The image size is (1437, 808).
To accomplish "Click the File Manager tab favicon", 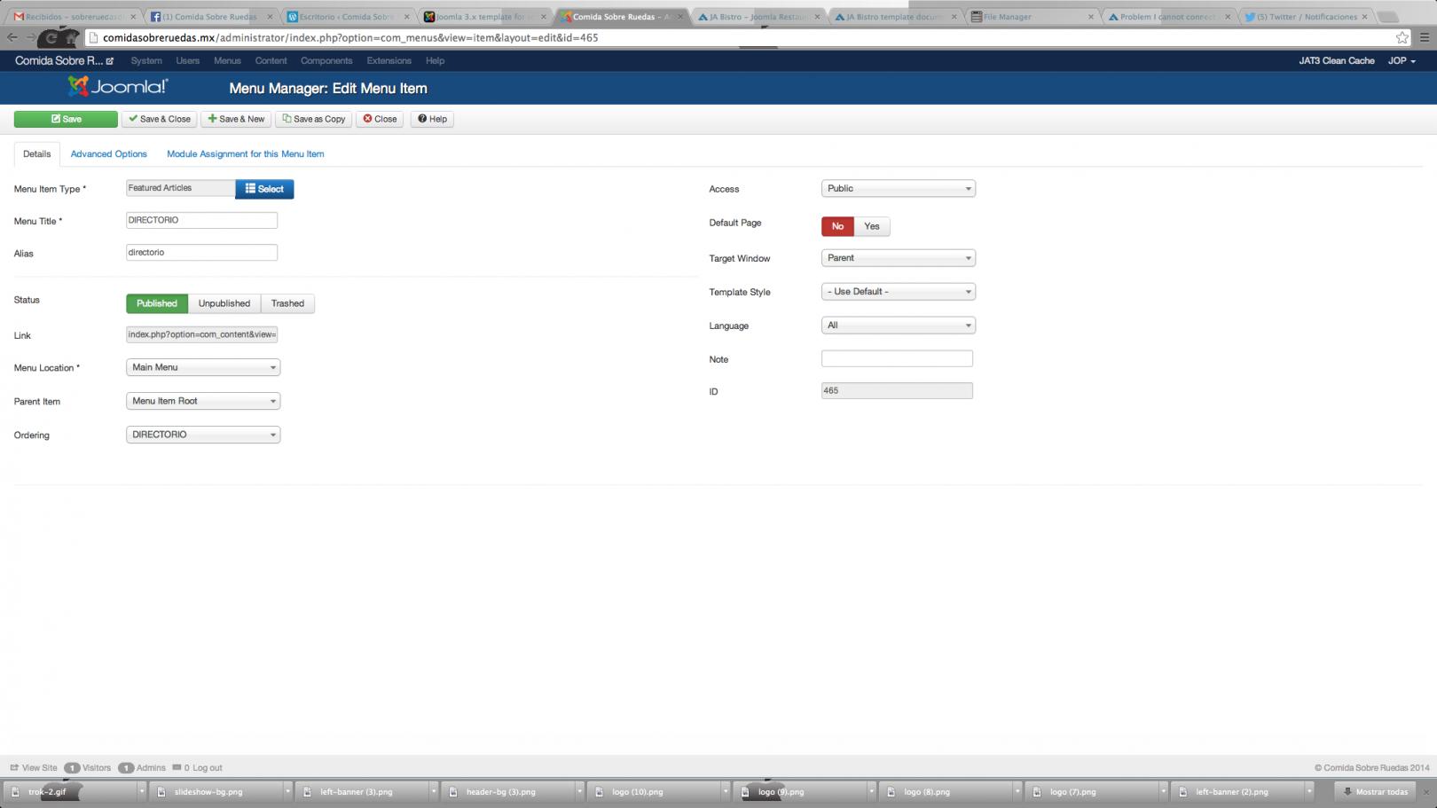I will [x=977, y=17].
